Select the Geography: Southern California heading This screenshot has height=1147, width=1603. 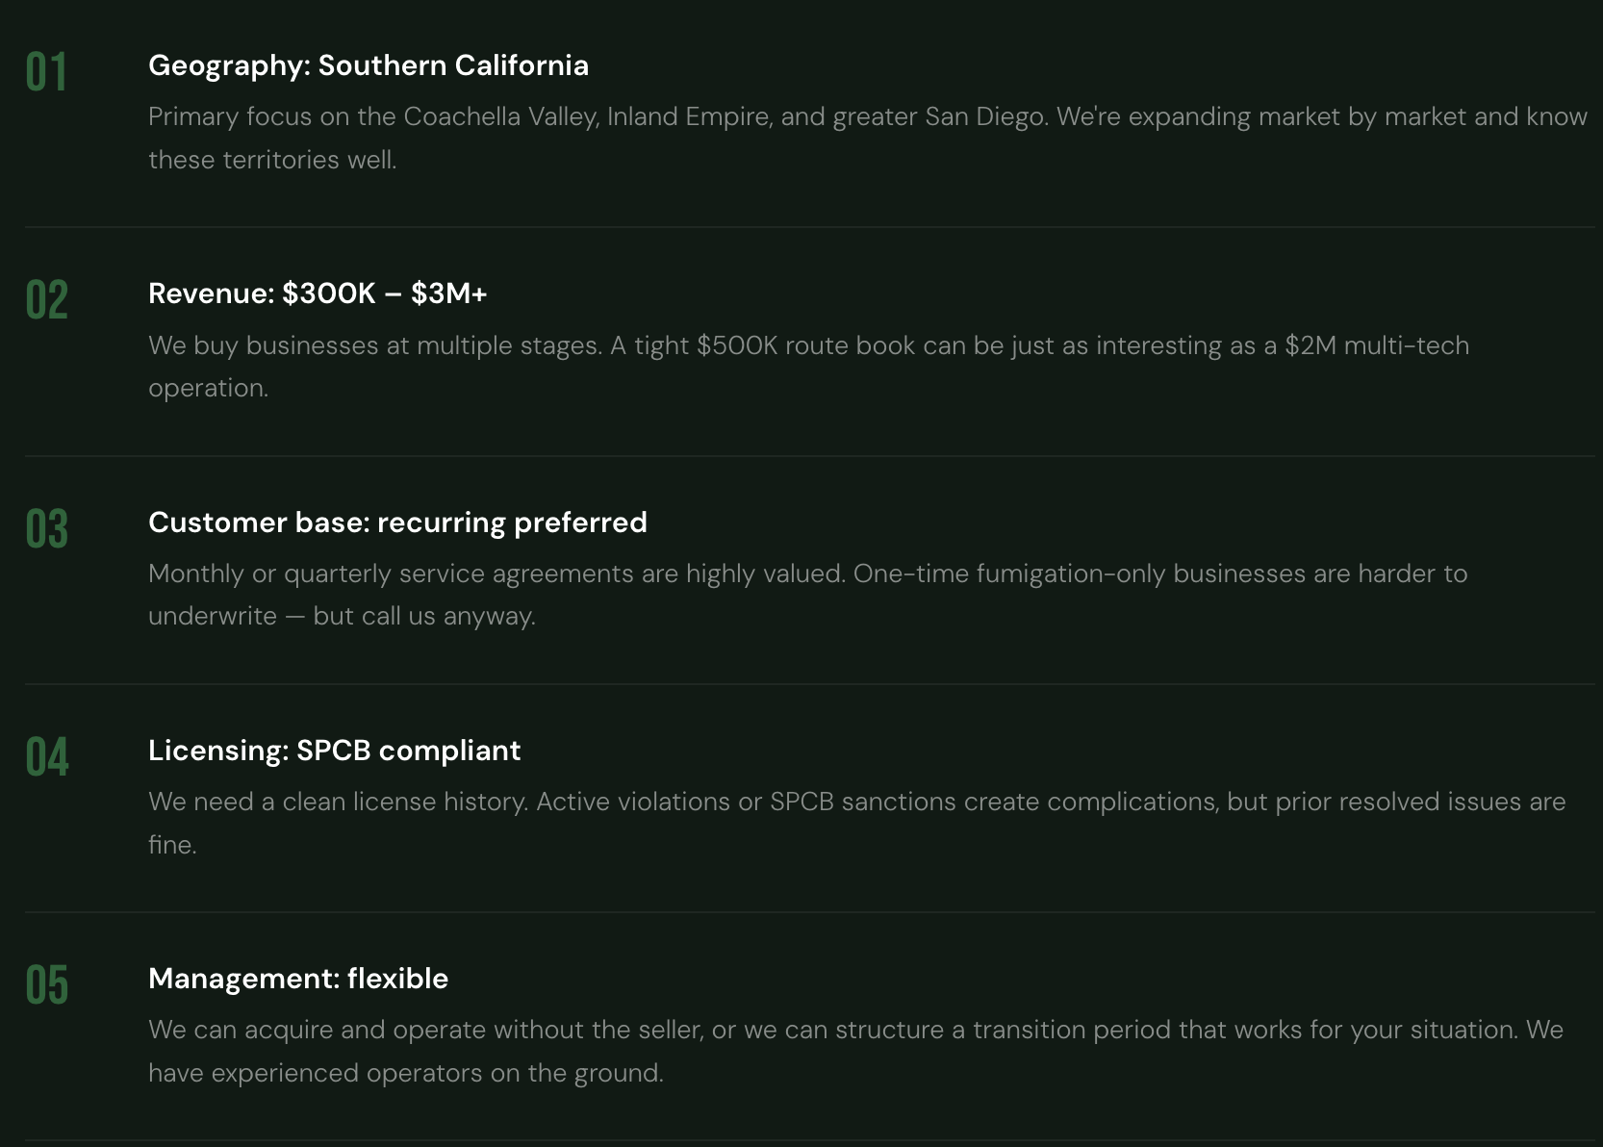(x=368, y=65)
